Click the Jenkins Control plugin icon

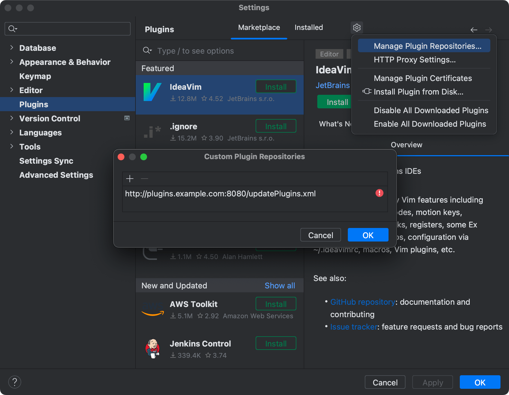pyautogui.click(x=152, y=348)
